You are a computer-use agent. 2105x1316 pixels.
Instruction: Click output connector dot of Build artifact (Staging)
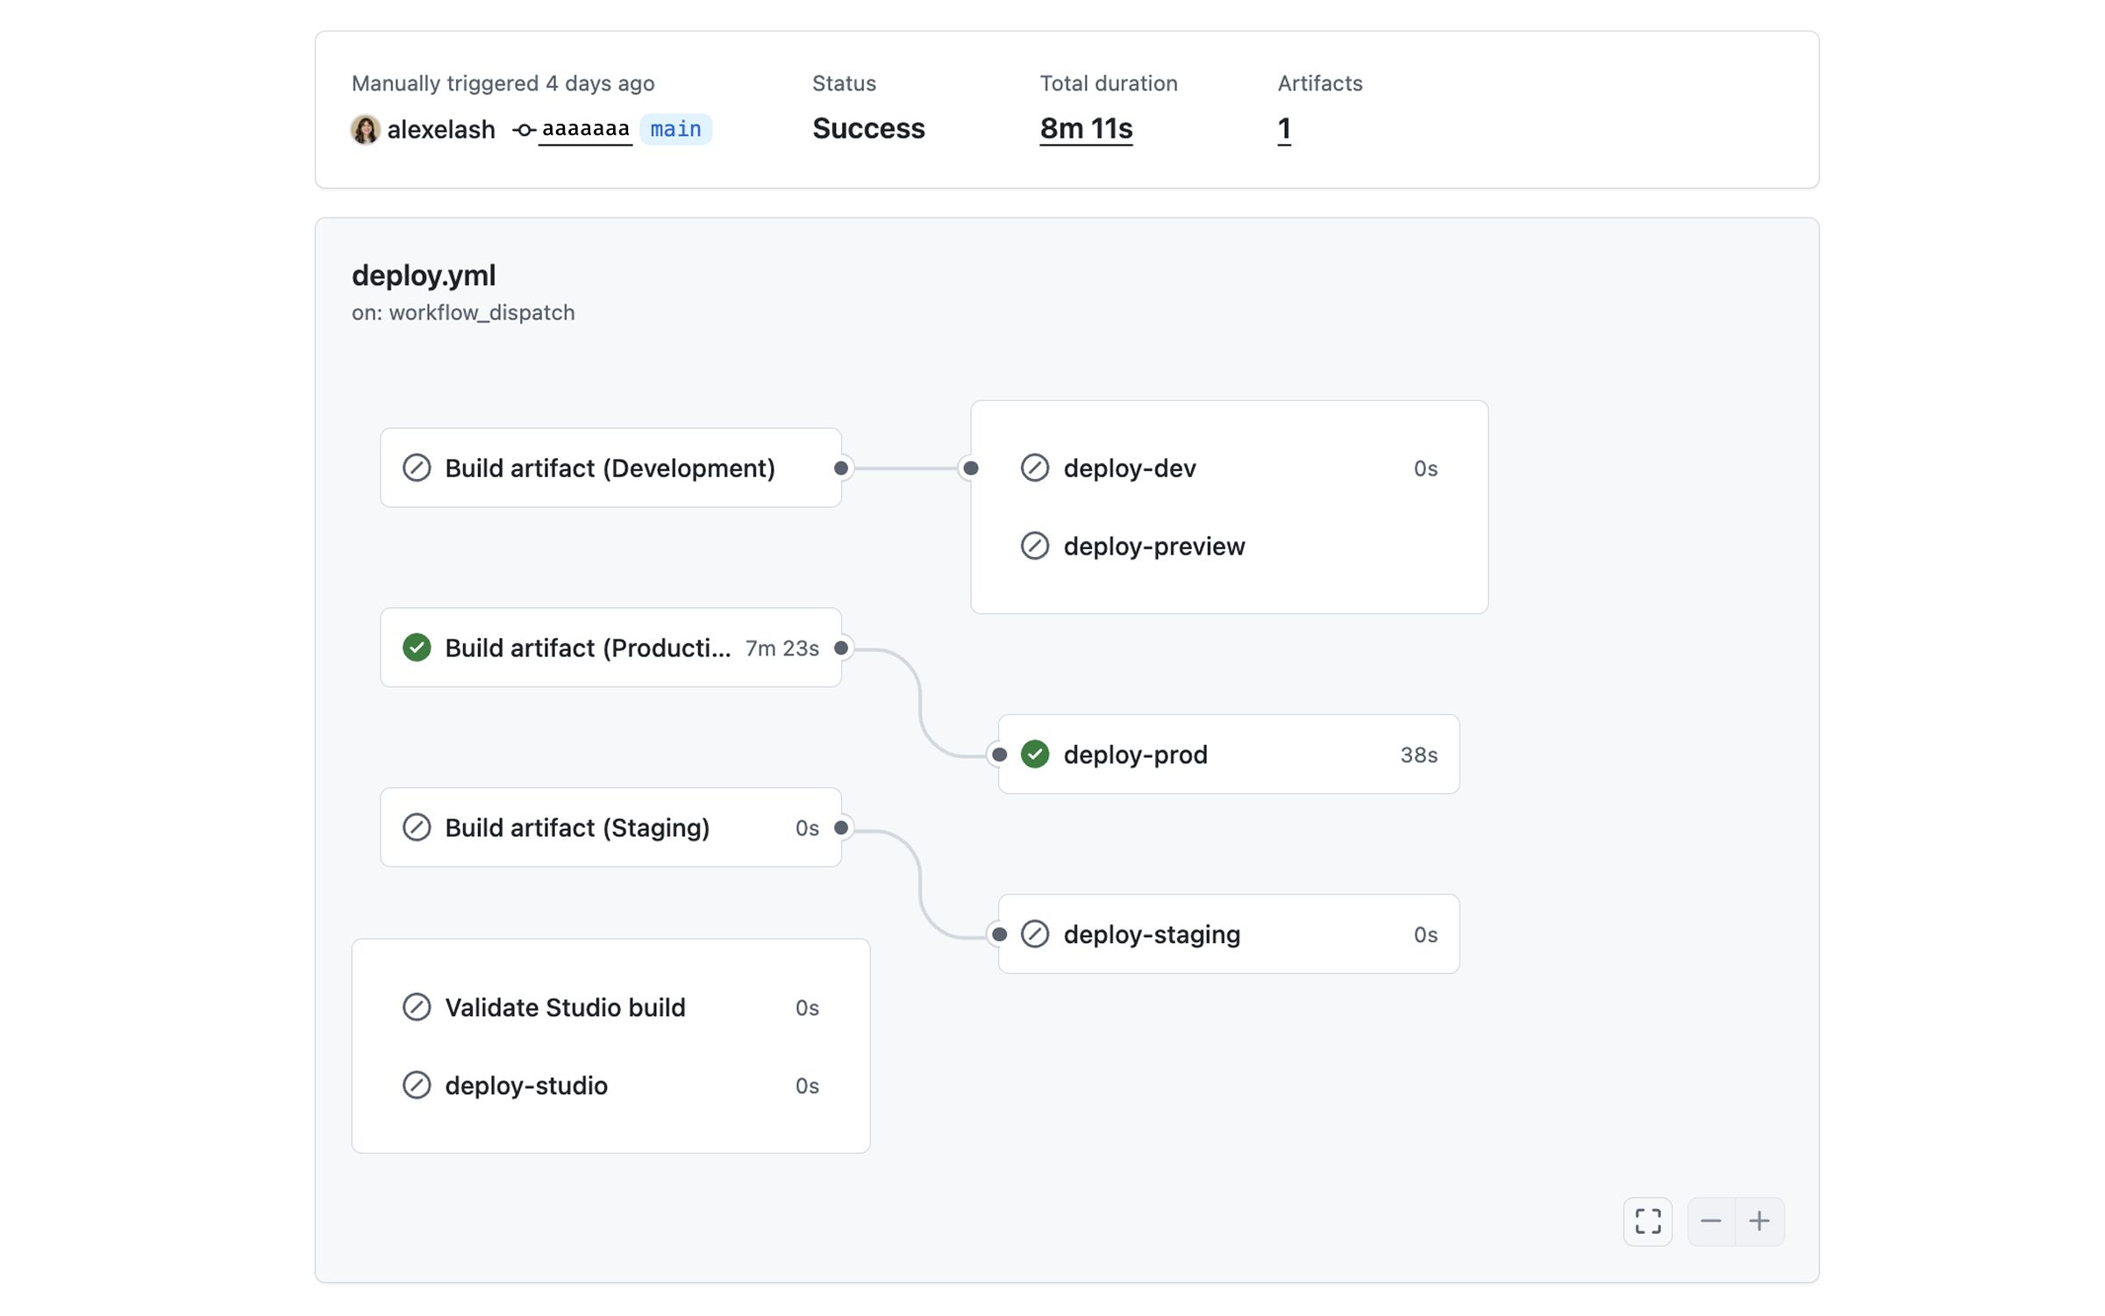(x=841, y=827)
